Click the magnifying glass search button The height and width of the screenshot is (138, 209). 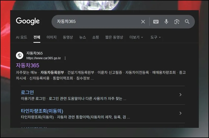(187, 22)
